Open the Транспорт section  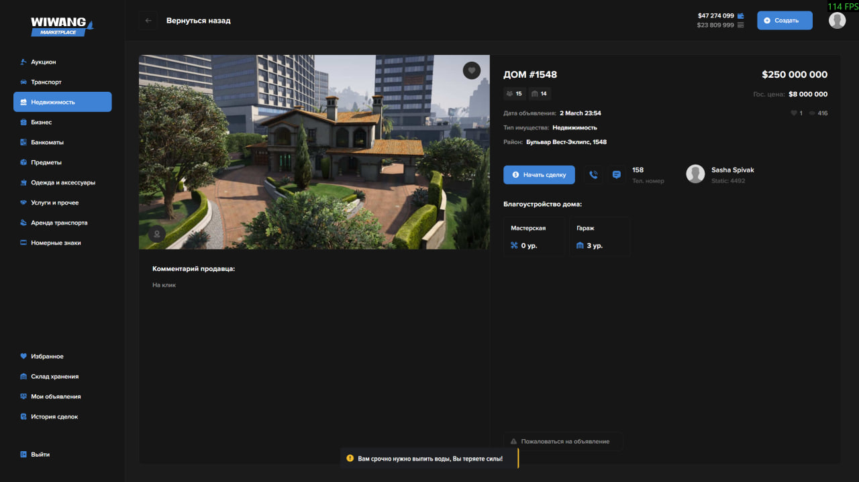click(x=46, y=82)
